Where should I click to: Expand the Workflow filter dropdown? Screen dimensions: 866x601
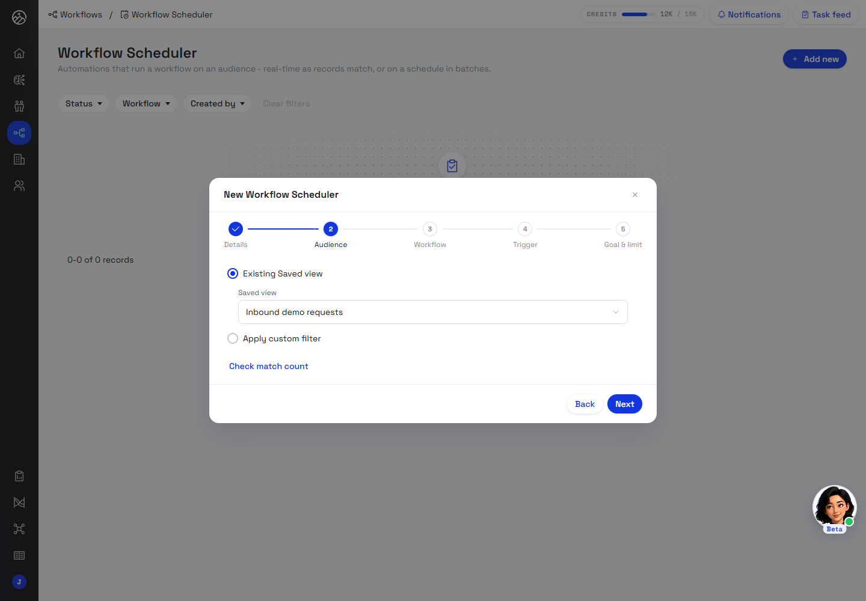146,103
